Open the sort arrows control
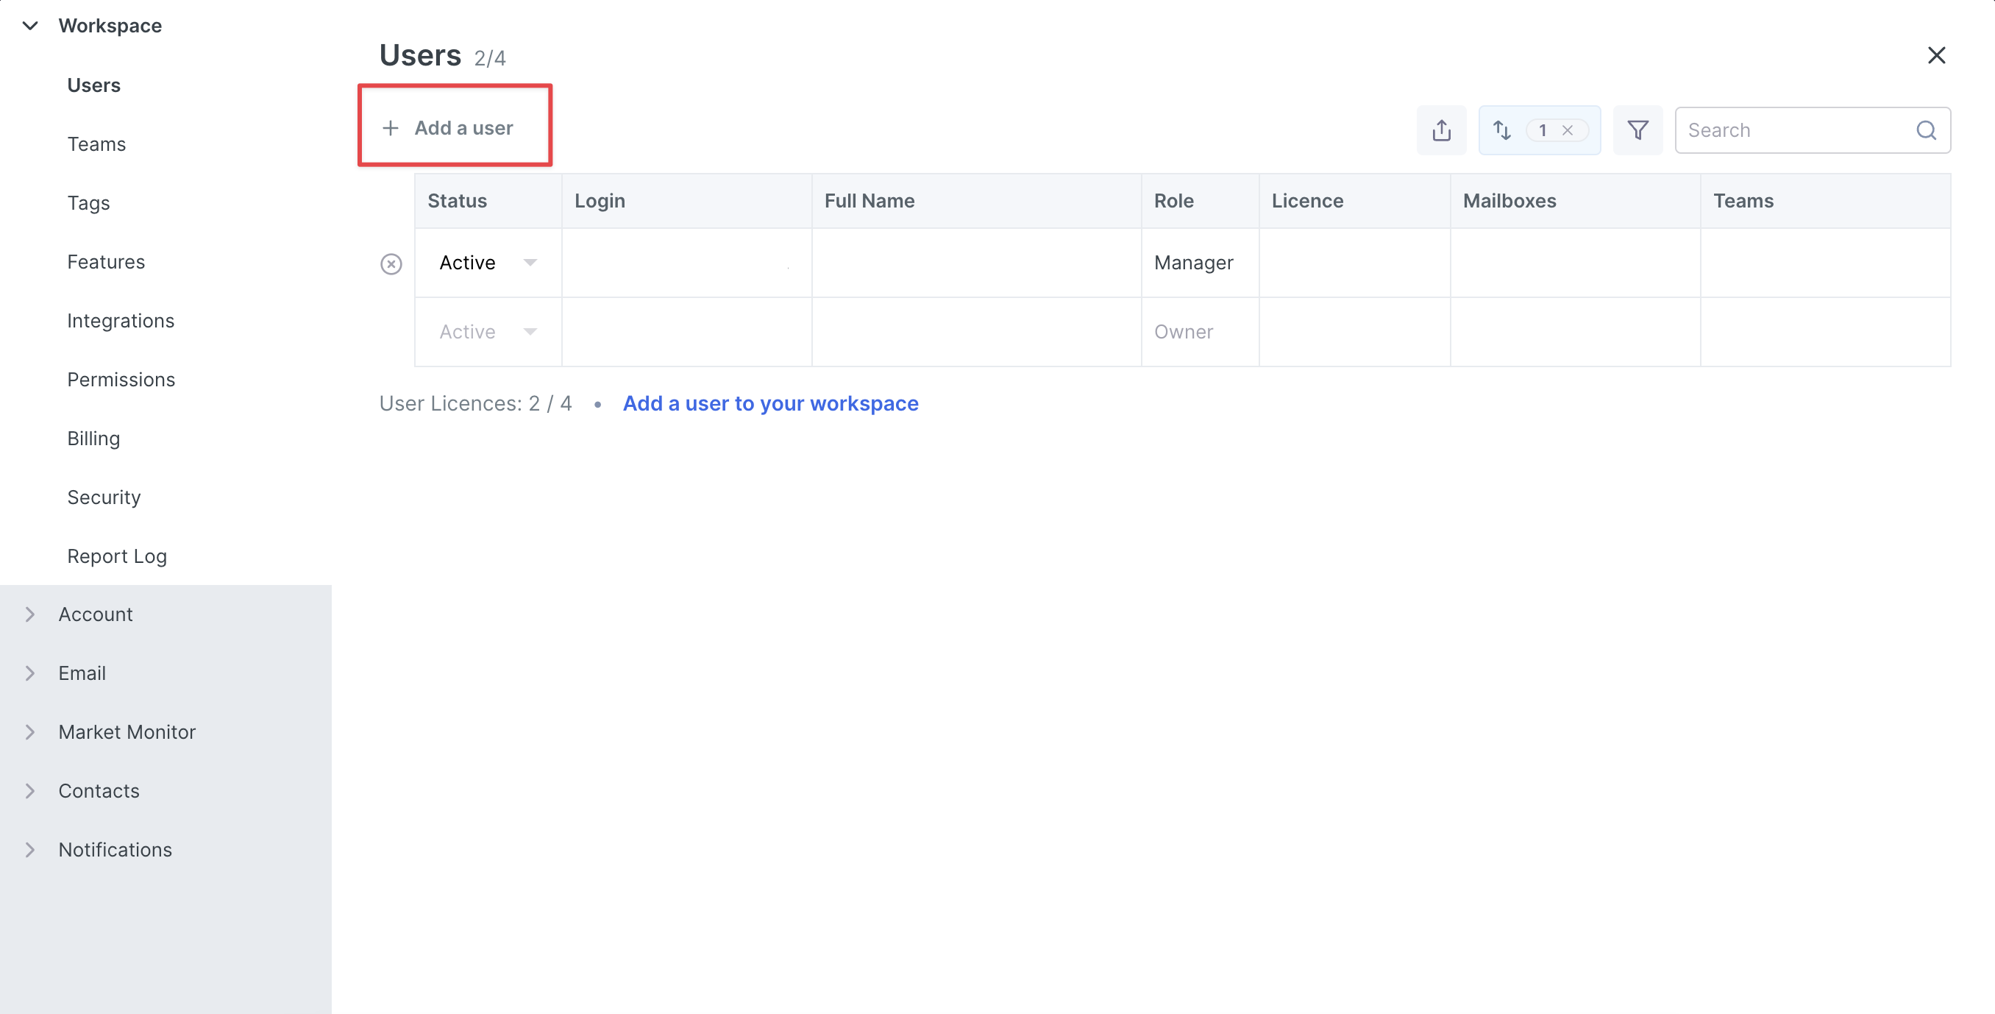 [1501, 130]
